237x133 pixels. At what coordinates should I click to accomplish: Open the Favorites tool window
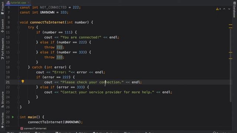3,120
